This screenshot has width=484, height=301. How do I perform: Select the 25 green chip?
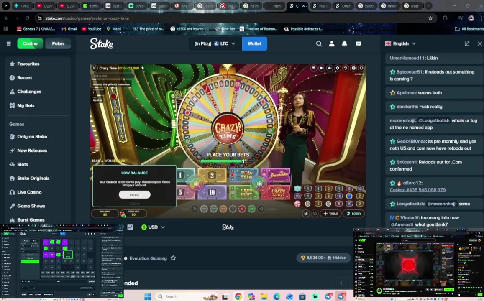click(251, 209)
